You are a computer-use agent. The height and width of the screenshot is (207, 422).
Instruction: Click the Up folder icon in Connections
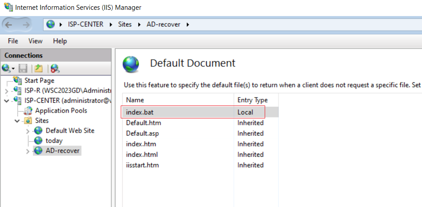tap(38, 69)
